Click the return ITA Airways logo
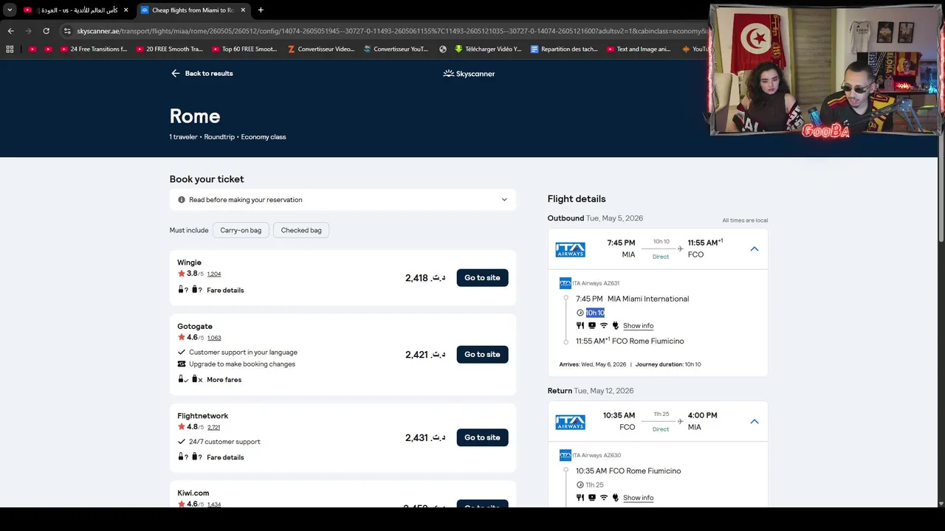The image size is (945, 531). tap(570, 422)
